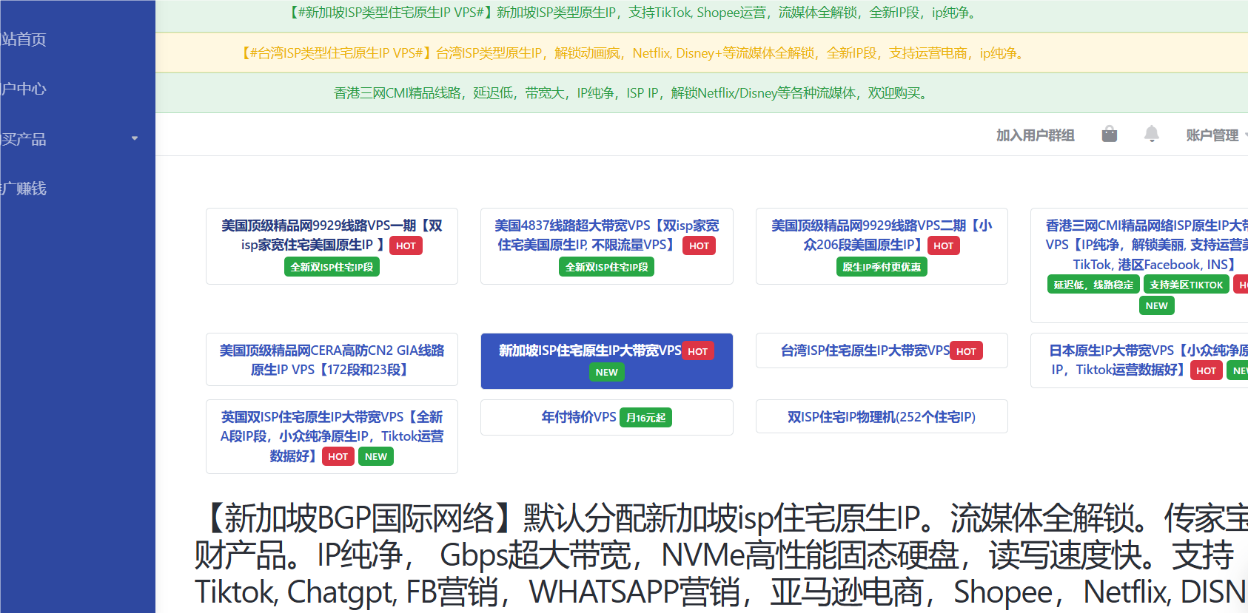Viewport: 1248px width, 613px height.
Task: Open the 香港三网CMI精品线路 announcement banner
Action: tap(702, 93)
